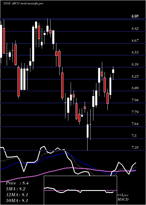Select the 7.35 price axis label
146x205 pixels.
[x=135, y=148]
